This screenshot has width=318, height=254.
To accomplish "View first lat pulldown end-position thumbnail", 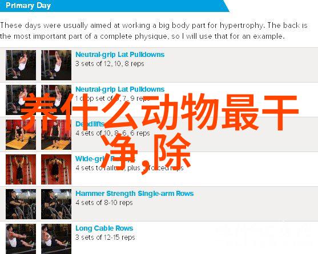I will point(56,65).
